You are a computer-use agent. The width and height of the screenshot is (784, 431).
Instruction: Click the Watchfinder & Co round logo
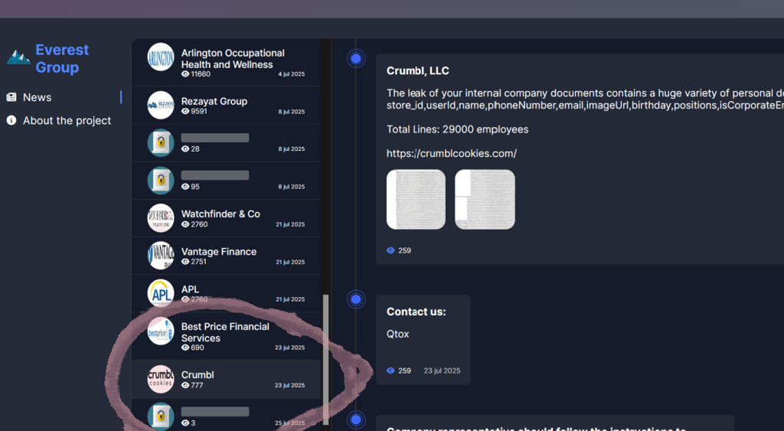pyautogui.click(x=161, y=218)
